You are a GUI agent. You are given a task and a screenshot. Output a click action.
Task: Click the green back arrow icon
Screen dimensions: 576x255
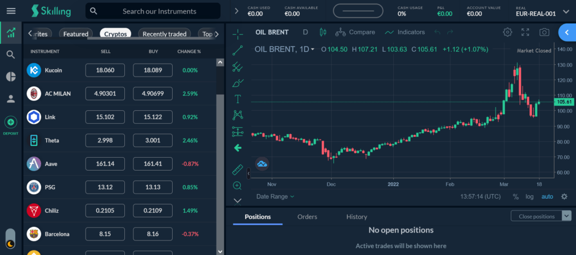[x=238, y=148]
